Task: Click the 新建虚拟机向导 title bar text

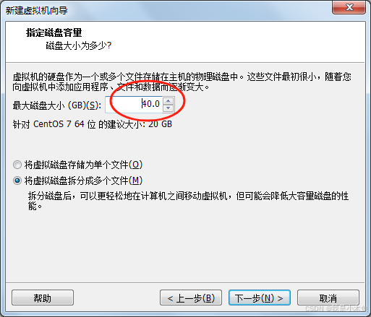Action: pos(37,10)
